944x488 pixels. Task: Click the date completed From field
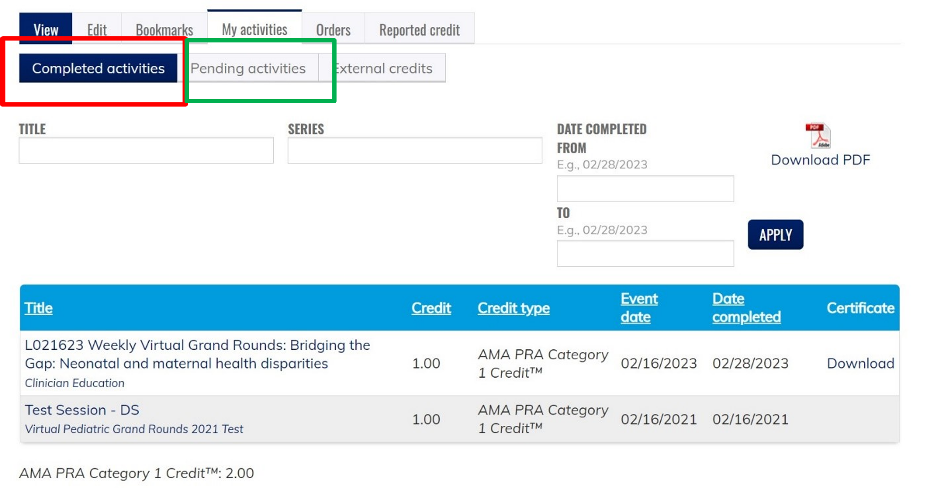645,189
